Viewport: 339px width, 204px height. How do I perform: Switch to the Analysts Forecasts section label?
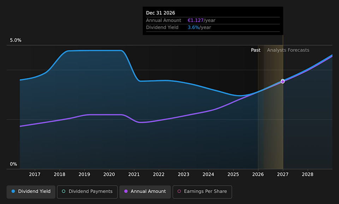click(x=288, y=50)
